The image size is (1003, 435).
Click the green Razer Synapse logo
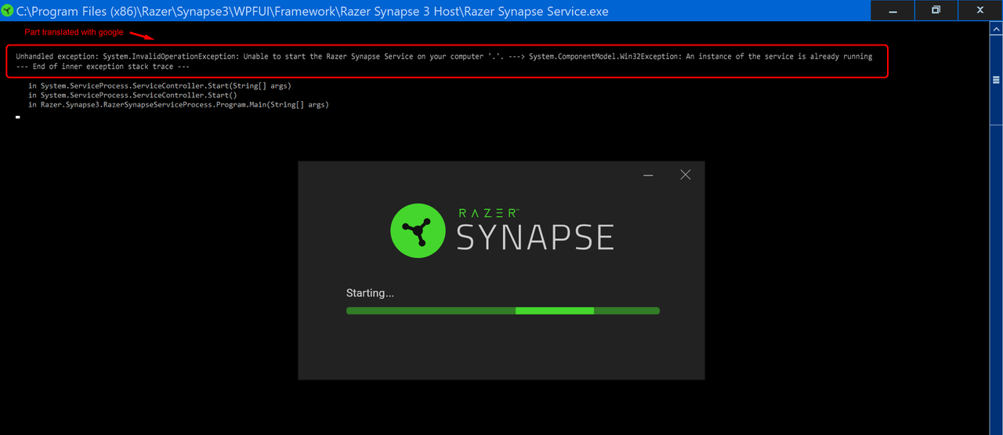(418, 230)
